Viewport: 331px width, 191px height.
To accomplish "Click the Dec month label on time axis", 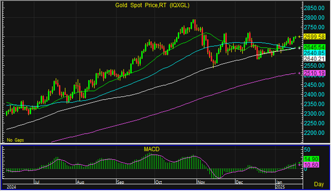I will tap(239, 182).
